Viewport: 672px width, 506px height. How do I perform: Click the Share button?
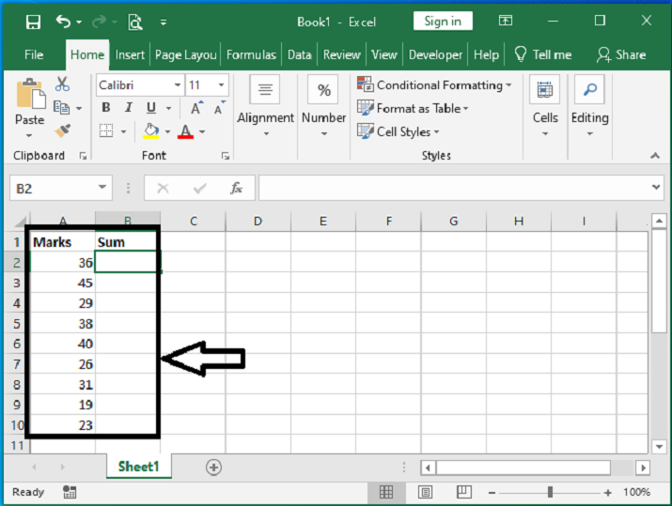621,54
